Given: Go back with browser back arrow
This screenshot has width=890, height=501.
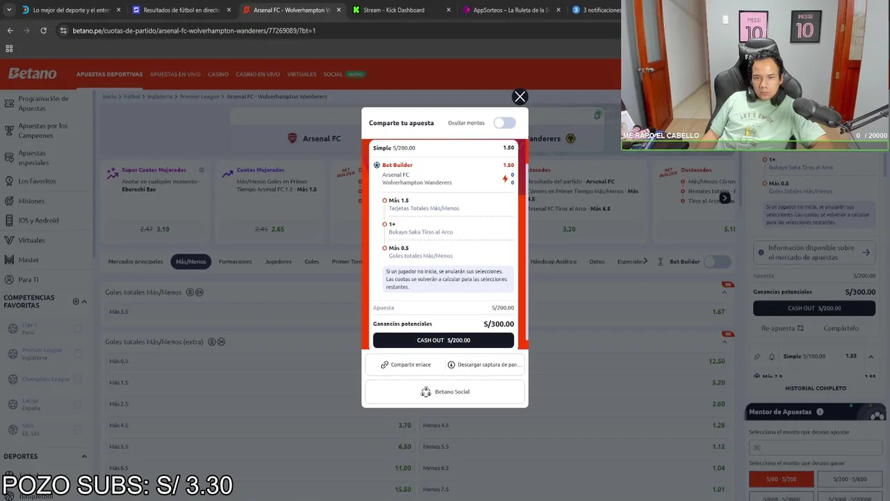Looking at the screenshot, I should (x=10, y=31).
